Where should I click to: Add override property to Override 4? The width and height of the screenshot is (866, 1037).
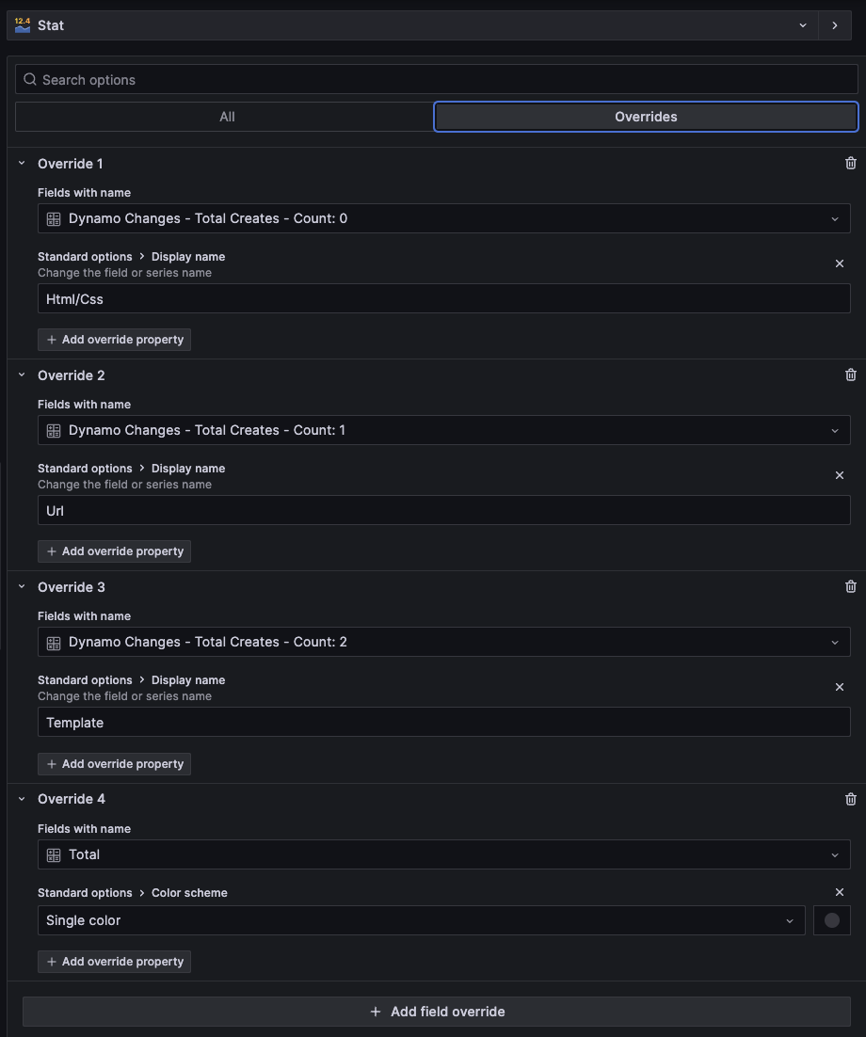tap(114, 962)
